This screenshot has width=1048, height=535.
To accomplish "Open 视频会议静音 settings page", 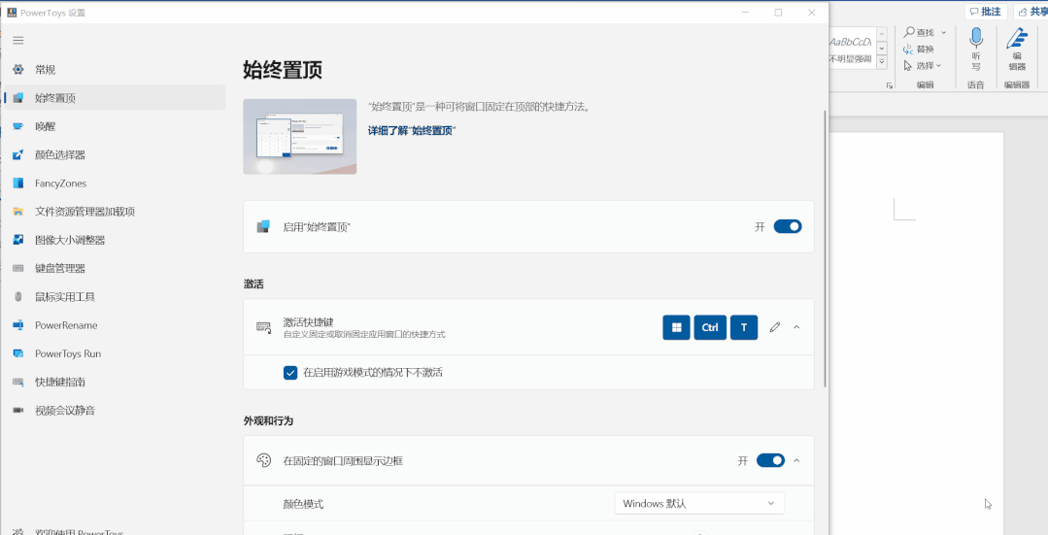I will pos(115,410).
